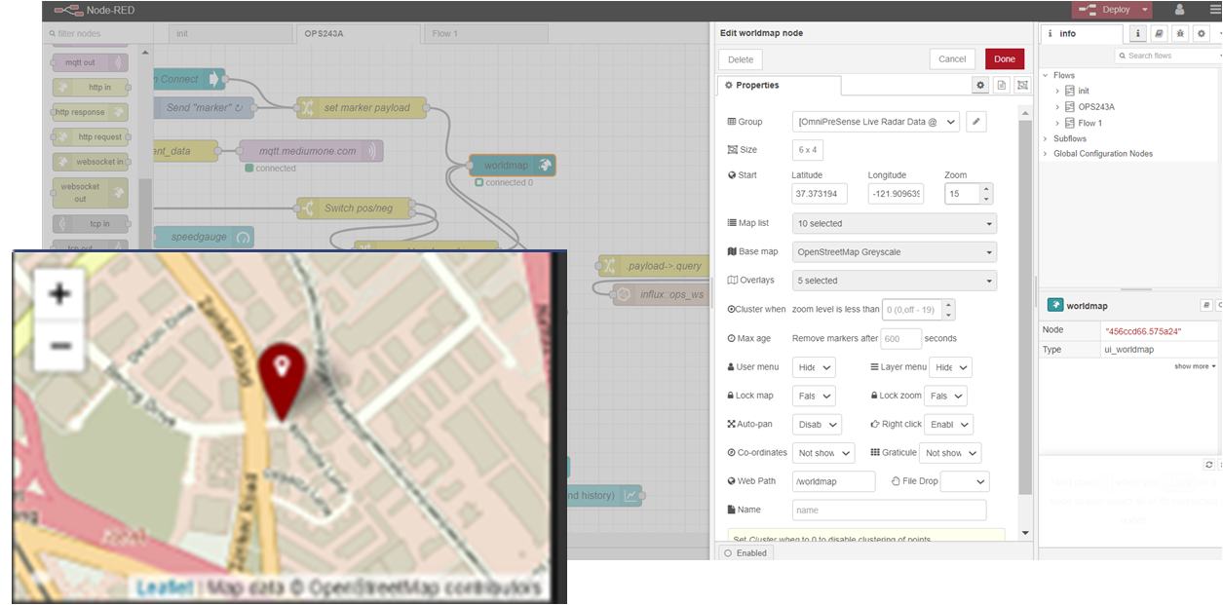This screenshot has height=605, width=1223.
Task: Open the info sidebar icon button
Action: pos(1138,33)
